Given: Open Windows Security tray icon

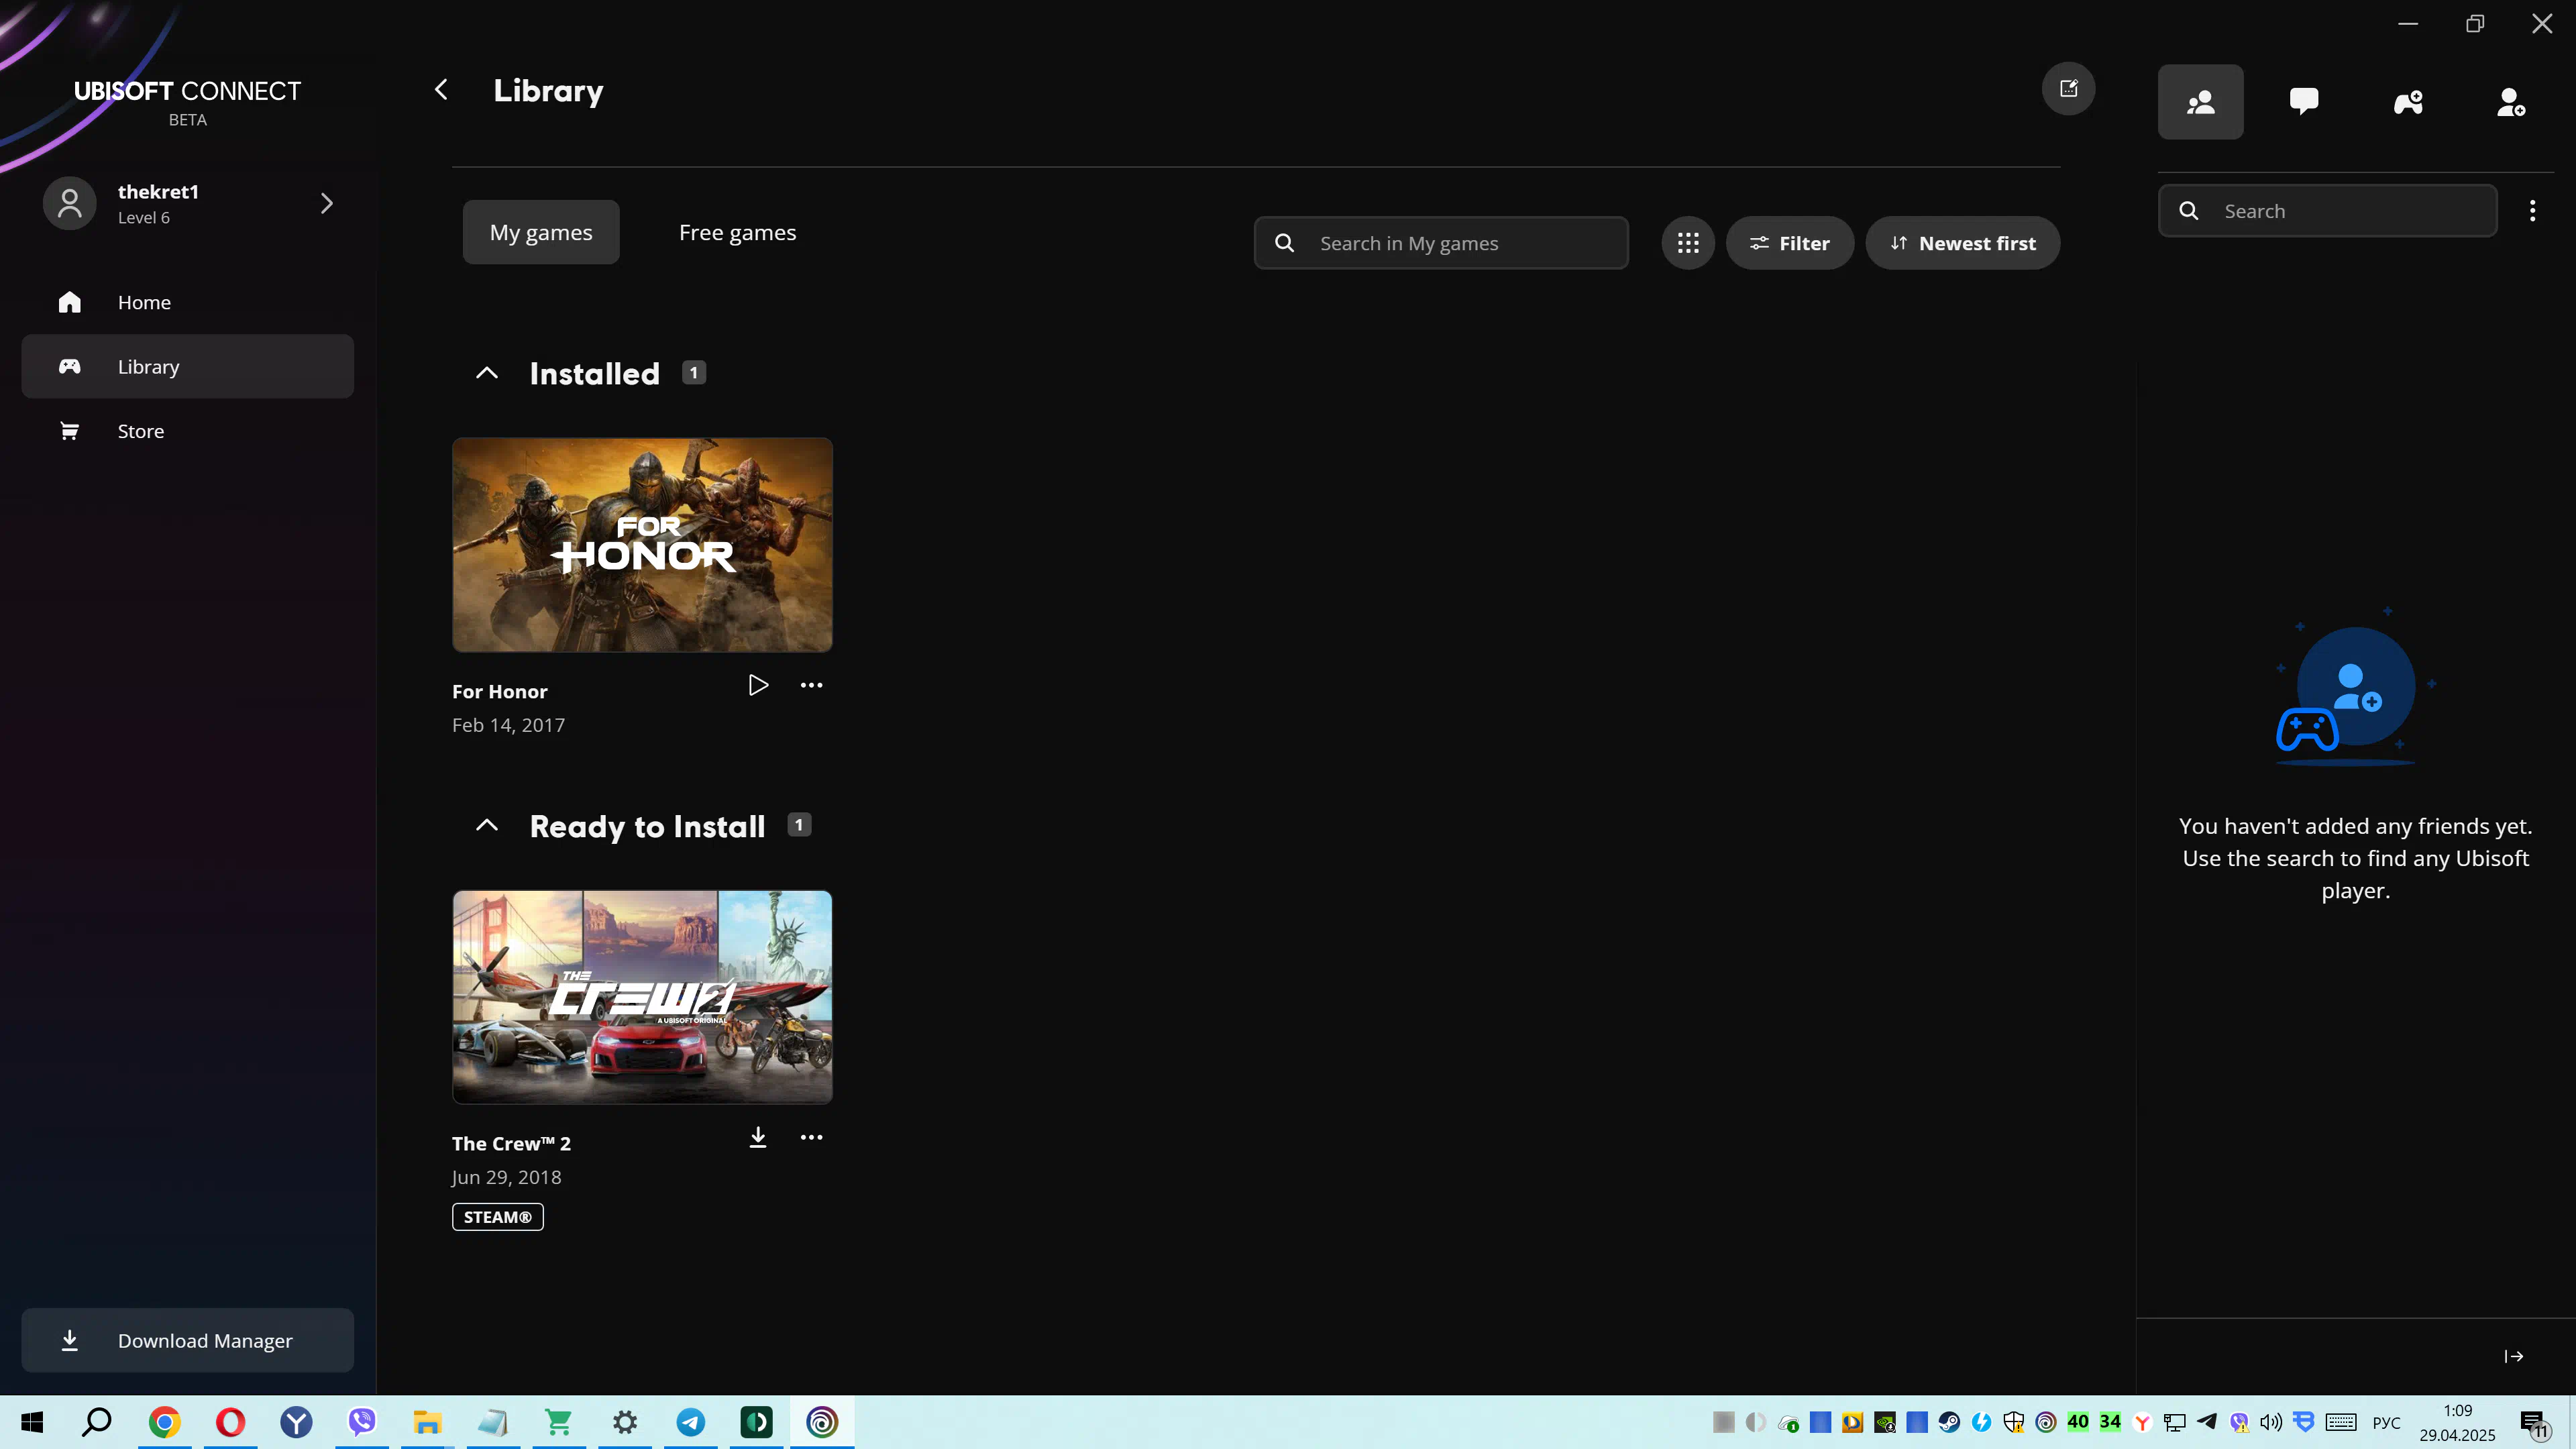Looking at the screenshot, I should pyautogui.click(x=2014, y=1422).
